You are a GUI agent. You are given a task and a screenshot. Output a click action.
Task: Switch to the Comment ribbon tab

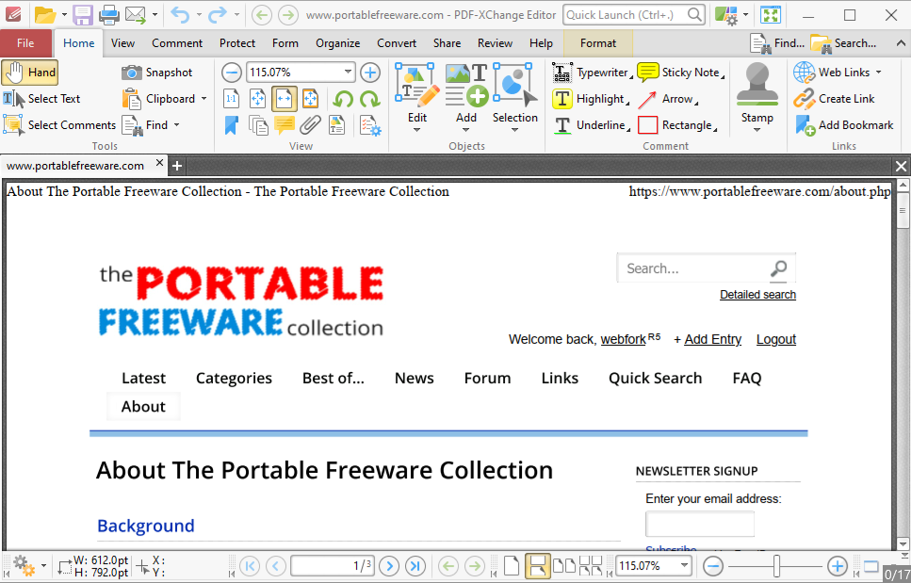click(x=177, y=43)
